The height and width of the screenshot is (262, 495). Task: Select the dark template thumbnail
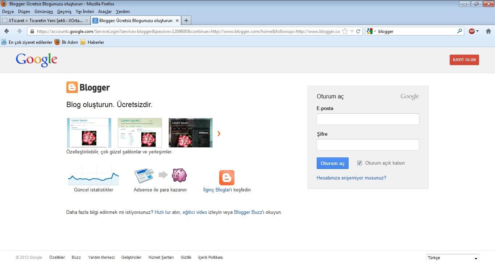191,133
